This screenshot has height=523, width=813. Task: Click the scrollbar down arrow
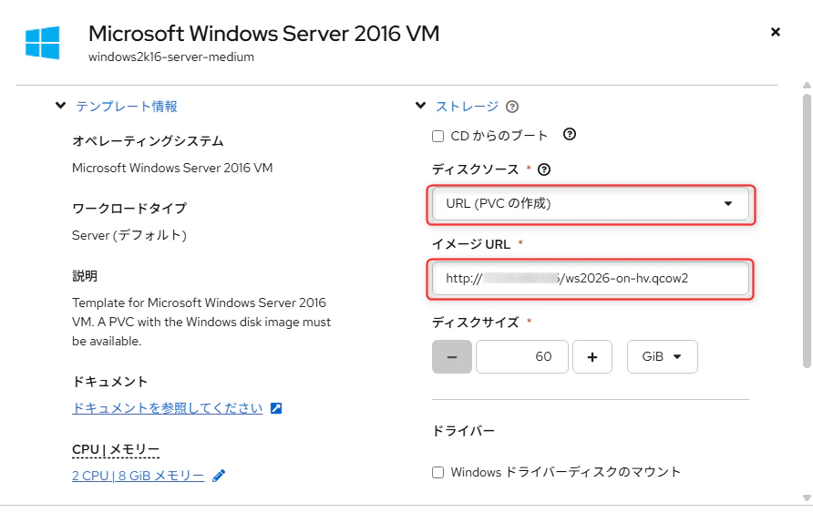[807, 497]
